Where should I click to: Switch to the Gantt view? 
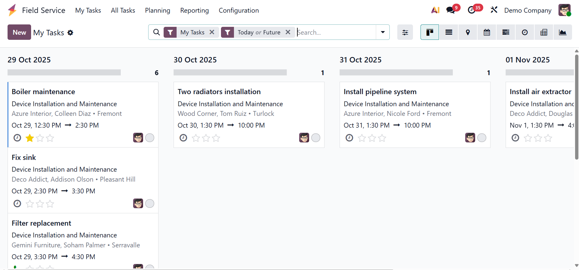[506, 32]
